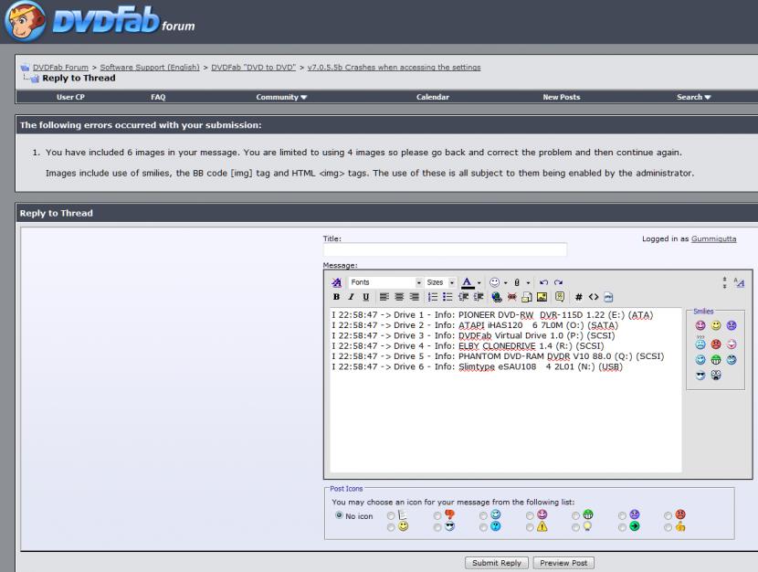
Task: Expand the Search menu
Action: coord(694,97)
